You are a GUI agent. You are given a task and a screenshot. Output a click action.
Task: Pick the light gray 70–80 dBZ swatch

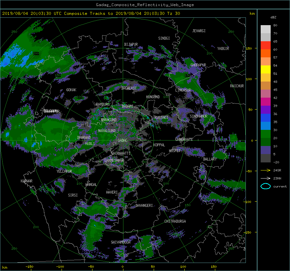tap(266, 29)
